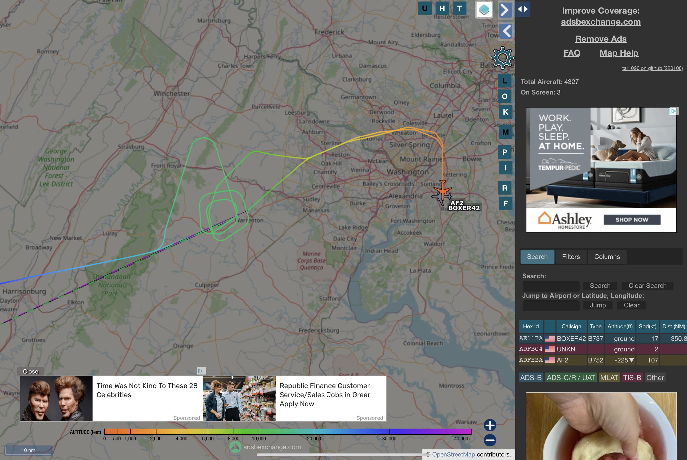Select the UNKN aircraft row
The width and height of the screenshot is (687, 460).
603,349
